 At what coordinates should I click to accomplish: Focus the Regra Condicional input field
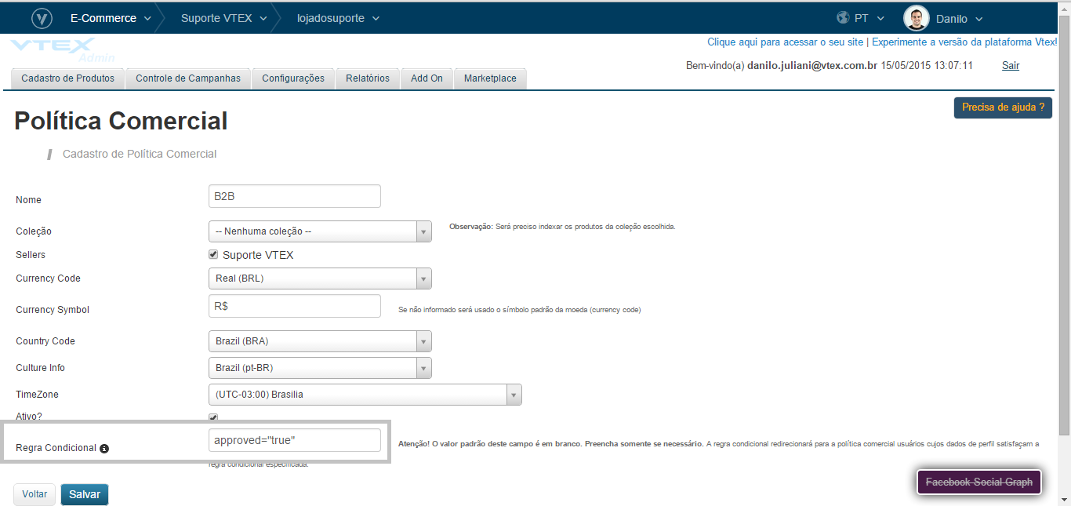(294, 440)
